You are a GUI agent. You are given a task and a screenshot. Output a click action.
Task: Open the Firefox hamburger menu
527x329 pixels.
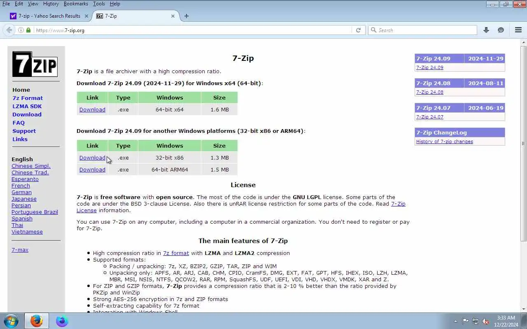(518, 30)
